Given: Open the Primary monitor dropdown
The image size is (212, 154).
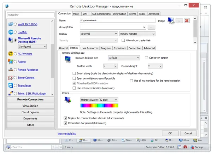Looking at the screenshot, I should coord(137,34).
